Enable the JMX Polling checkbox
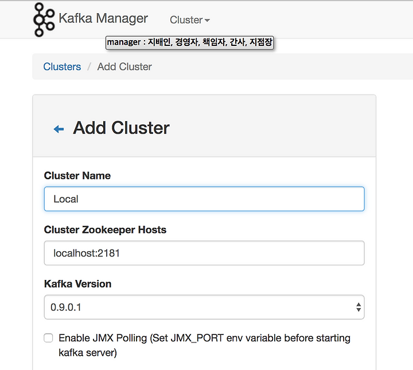Screen dimensions: 413x370 [48, 338]
